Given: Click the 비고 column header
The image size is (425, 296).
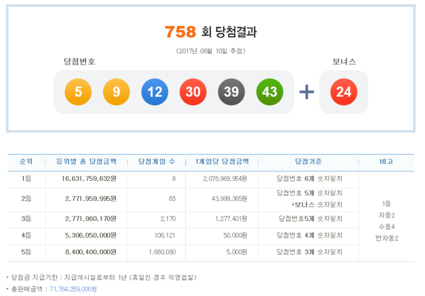Looking at the screenshot, I should (x=386, y=161).
